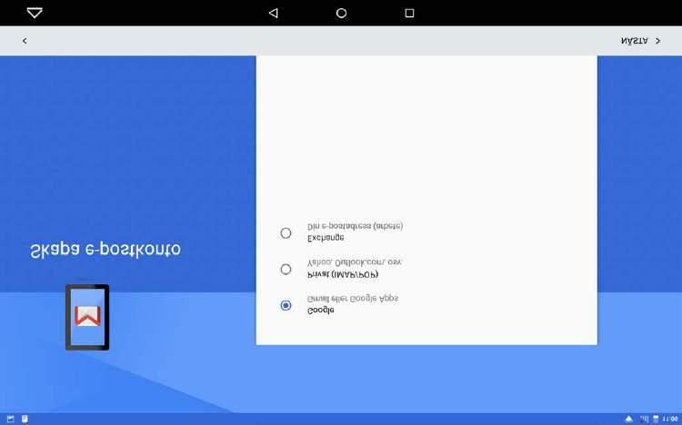Click the 'Skapa e-postkonto' heading
Image resolution: width=682 pixels, height=425 pixels.
tap(105, 250)
